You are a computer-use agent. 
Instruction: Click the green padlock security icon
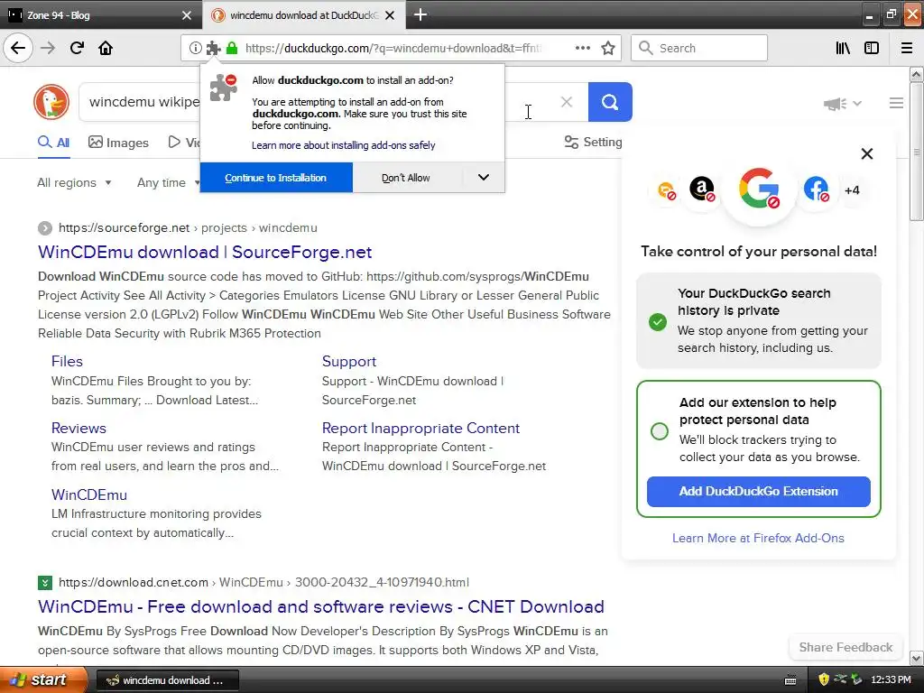[232, 49]
